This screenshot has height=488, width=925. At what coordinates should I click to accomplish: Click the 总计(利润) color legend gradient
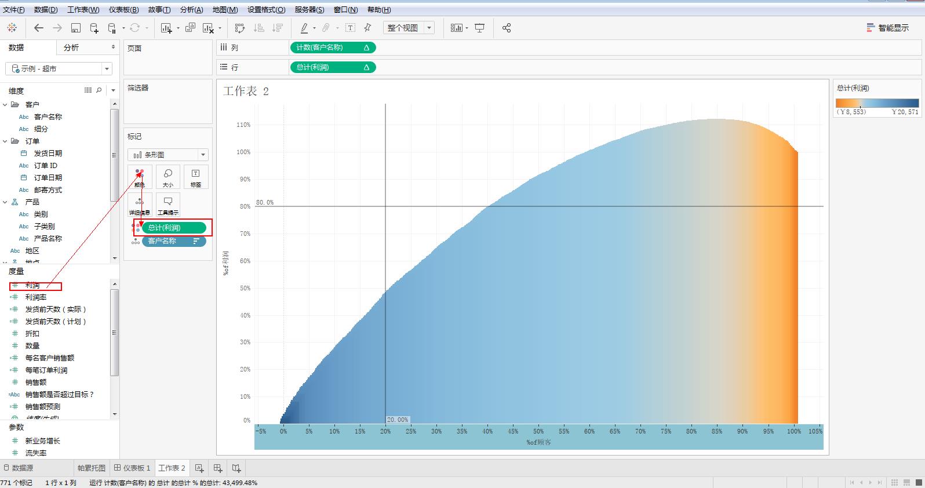(877, 103)
